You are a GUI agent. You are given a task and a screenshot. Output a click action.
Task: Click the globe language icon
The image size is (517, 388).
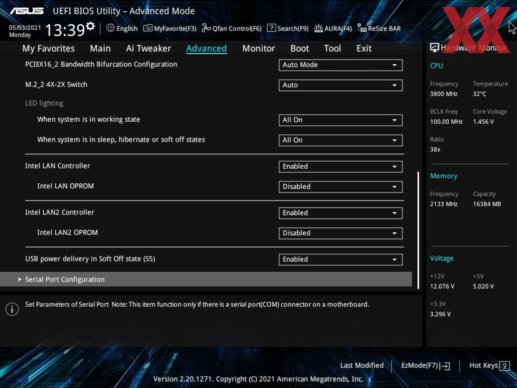pyautogui.click(x=110, y=28)
